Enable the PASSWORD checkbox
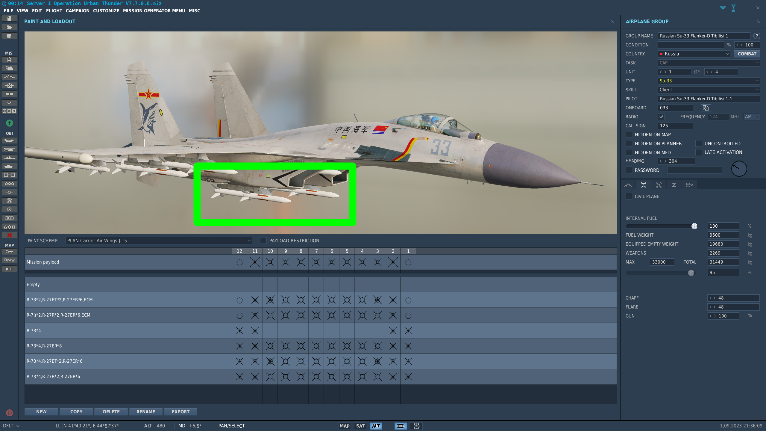Viewport: 766px width, 431px height. [x=629, y=170]
